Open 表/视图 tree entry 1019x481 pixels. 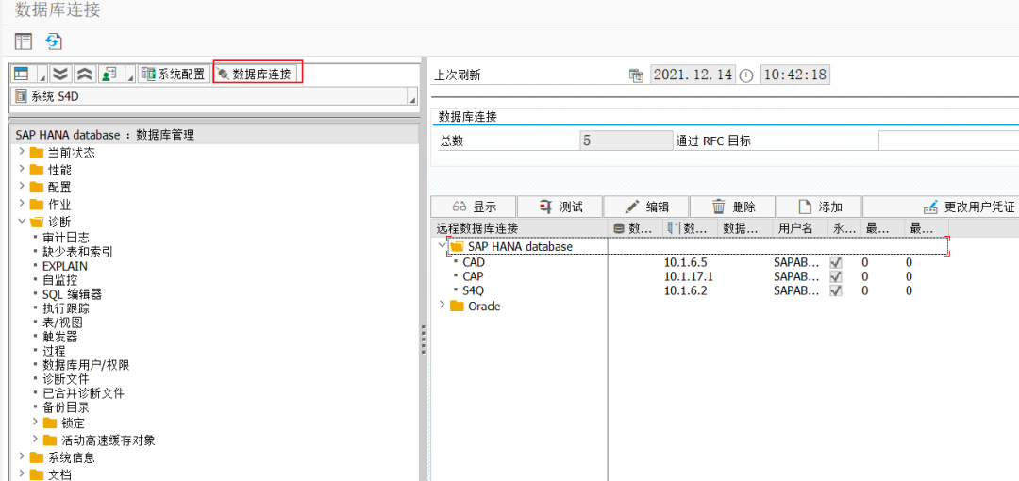pos(62,323)
